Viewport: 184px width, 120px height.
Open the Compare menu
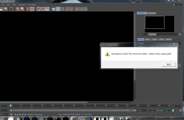[22, 5]
